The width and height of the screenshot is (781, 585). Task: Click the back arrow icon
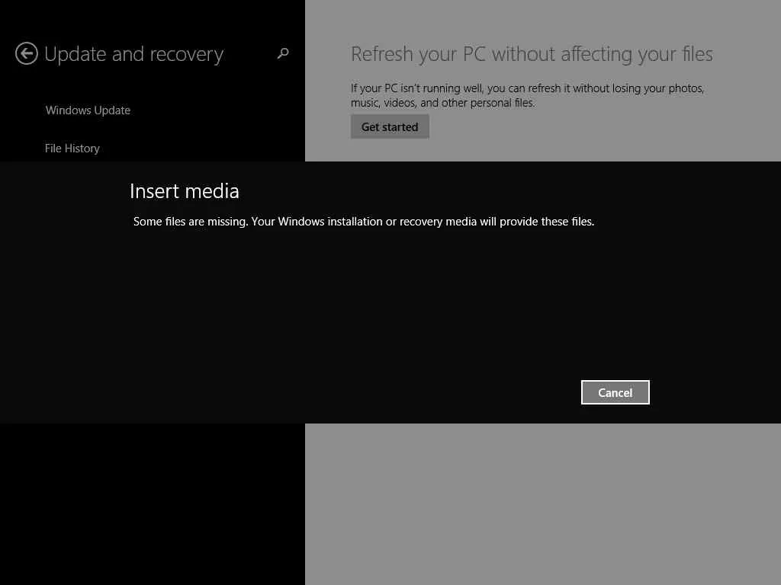[27, 53]
